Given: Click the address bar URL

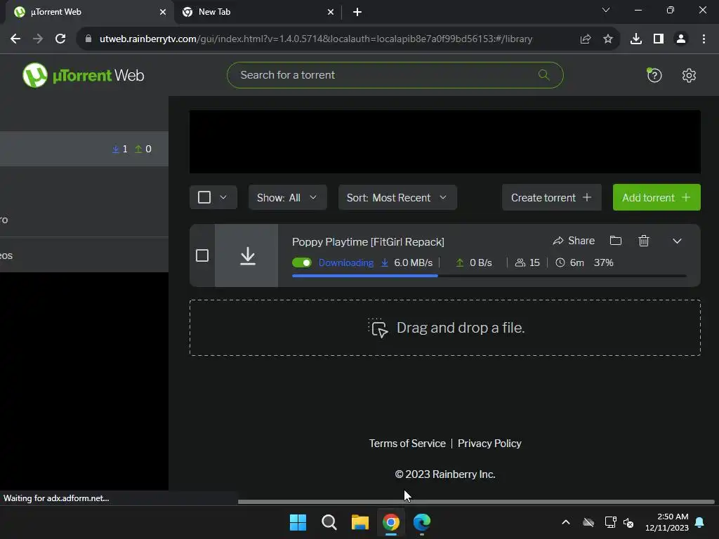Looking at the screenshot, I should point(316,39).
